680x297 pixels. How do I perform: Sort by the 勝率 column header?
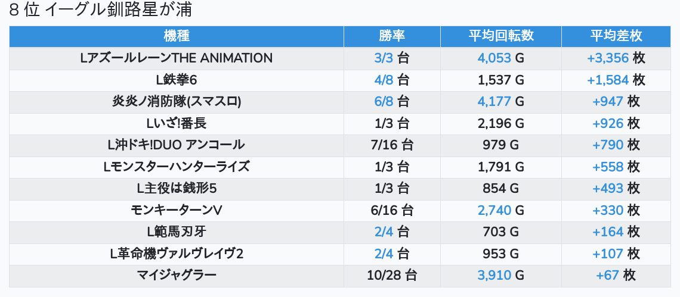coord(392,36)
